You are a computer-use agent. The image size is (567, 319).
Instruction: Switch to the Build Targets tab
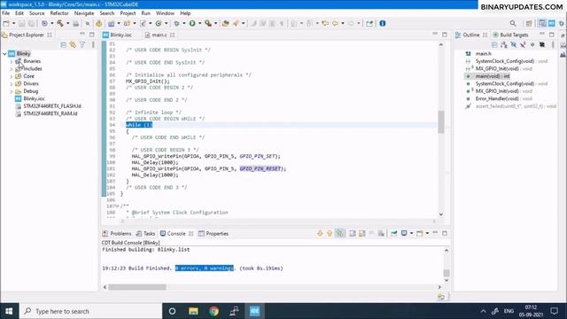pyautogui.click(x=510, y=35)
